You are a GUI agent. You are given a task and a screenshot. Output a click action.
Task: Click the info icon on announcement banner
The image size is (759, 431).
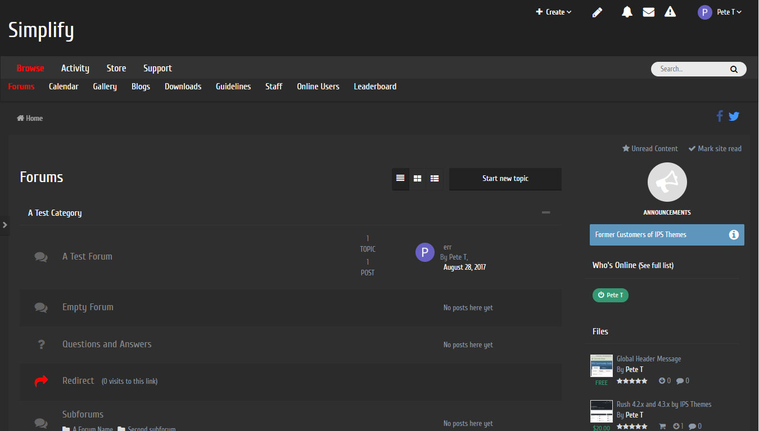[x=734, y=235]
